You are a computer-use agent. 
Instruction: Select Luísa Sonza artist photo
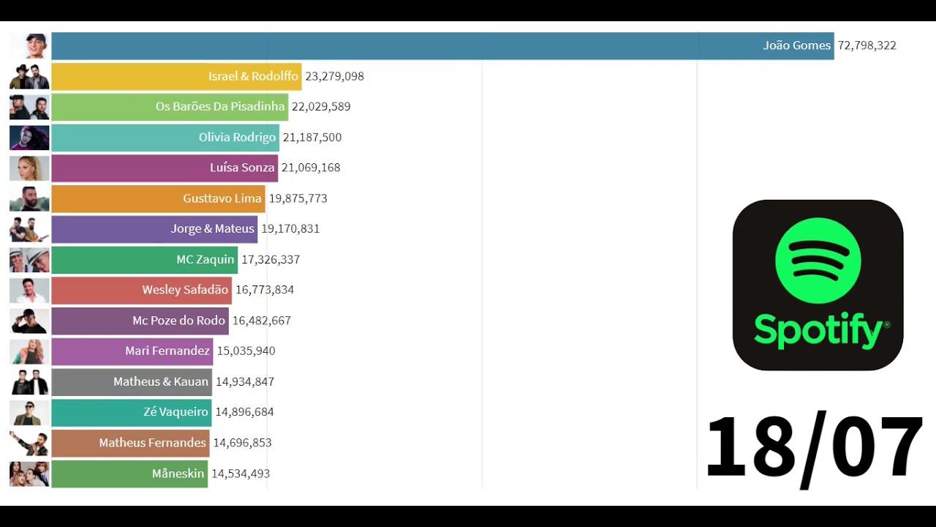[x=29, y=168]
